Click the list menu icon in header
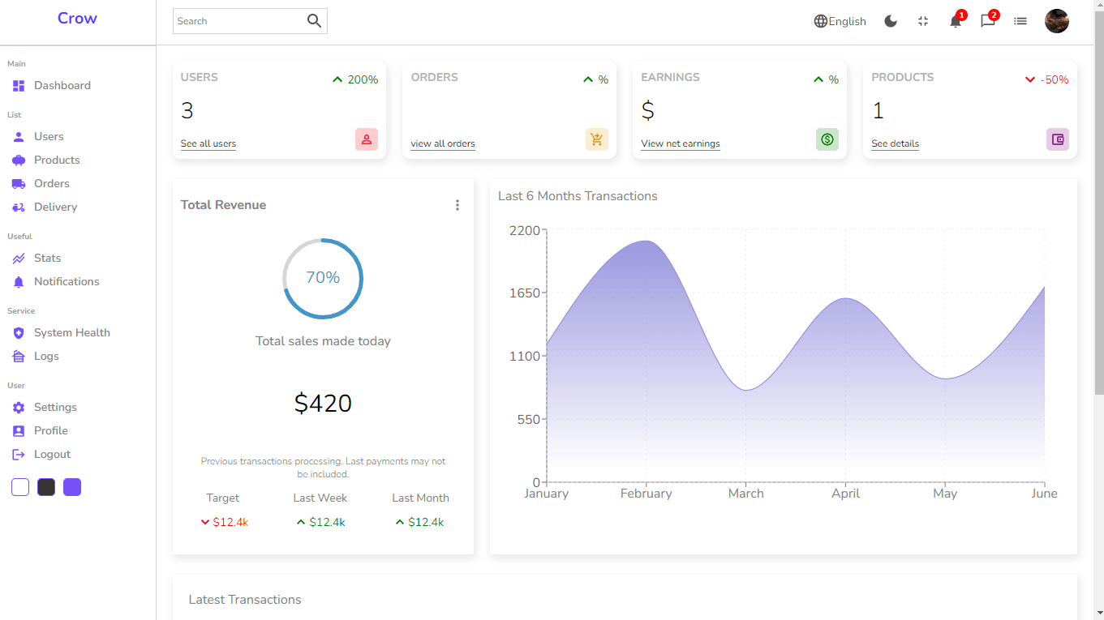This screenshot has width=1104, height=620. (1020, 22)
